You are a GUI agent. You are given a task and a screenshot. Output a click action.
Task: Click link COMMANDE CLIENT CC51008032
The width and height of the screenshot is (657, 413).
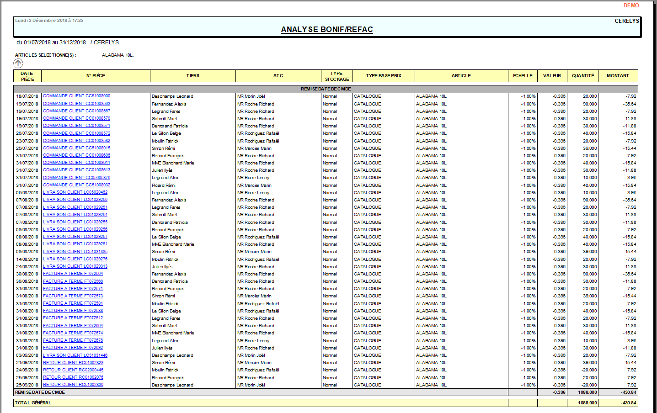(x=76, y=185)
